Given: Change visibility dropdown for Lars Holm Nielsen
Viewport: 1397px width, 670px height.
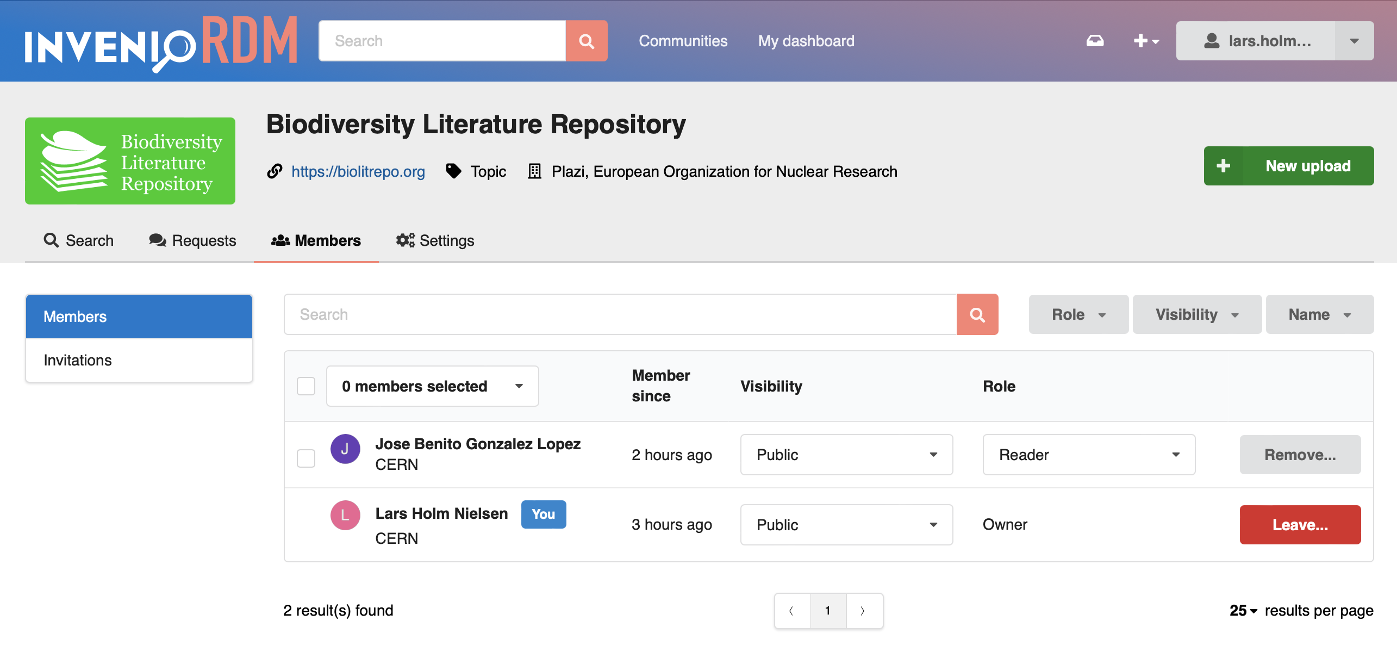Looking at the screenshot, I should [x=846, y=525].
